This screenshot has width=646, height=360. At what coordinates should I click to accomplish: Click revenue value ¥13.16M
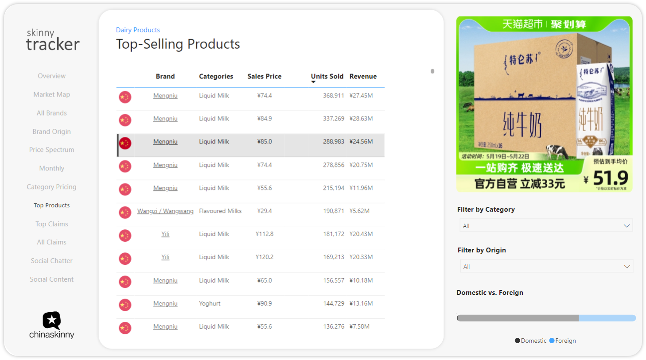tap(361, 303)
